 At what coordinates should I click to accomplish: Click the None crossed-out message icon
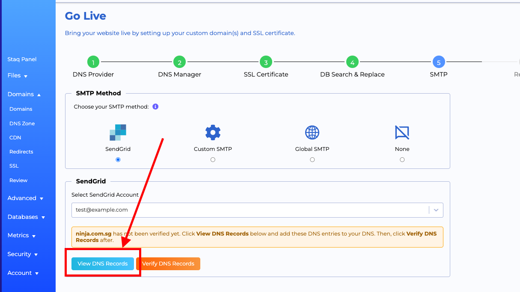coord(402,133)
